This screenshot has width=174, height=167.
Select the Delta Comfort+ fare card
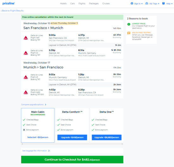coord(72,125)
